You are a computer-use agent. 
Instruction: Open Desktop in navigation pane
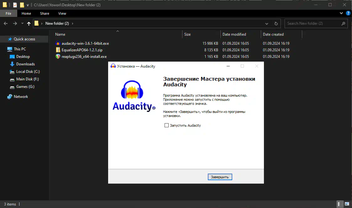click(x=23, y=57)
